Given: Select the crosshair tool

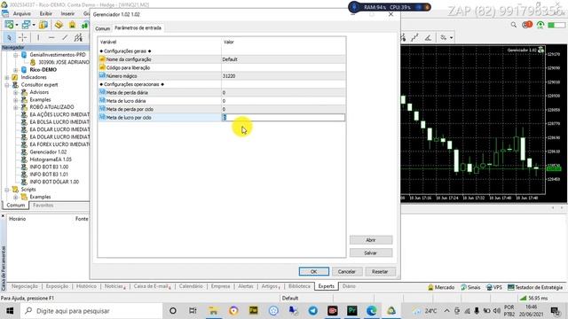Looking at the screenshot, I should (22, 37).
